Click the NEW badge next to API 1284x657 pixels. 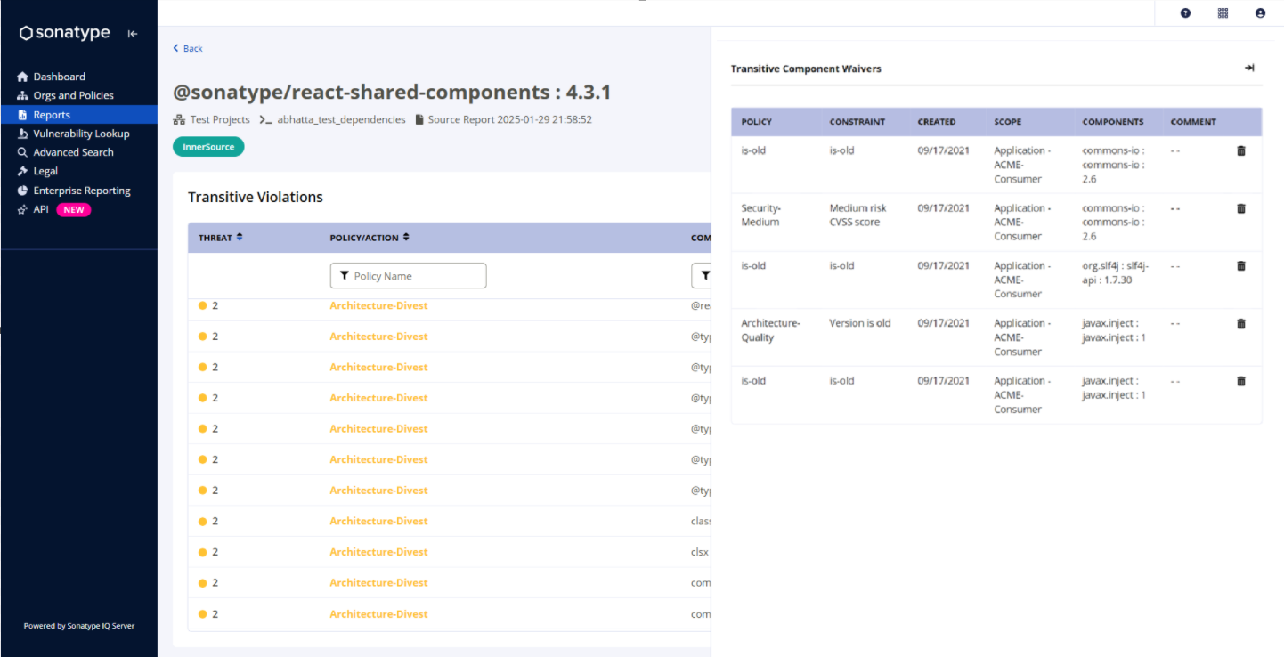[74, 210]
